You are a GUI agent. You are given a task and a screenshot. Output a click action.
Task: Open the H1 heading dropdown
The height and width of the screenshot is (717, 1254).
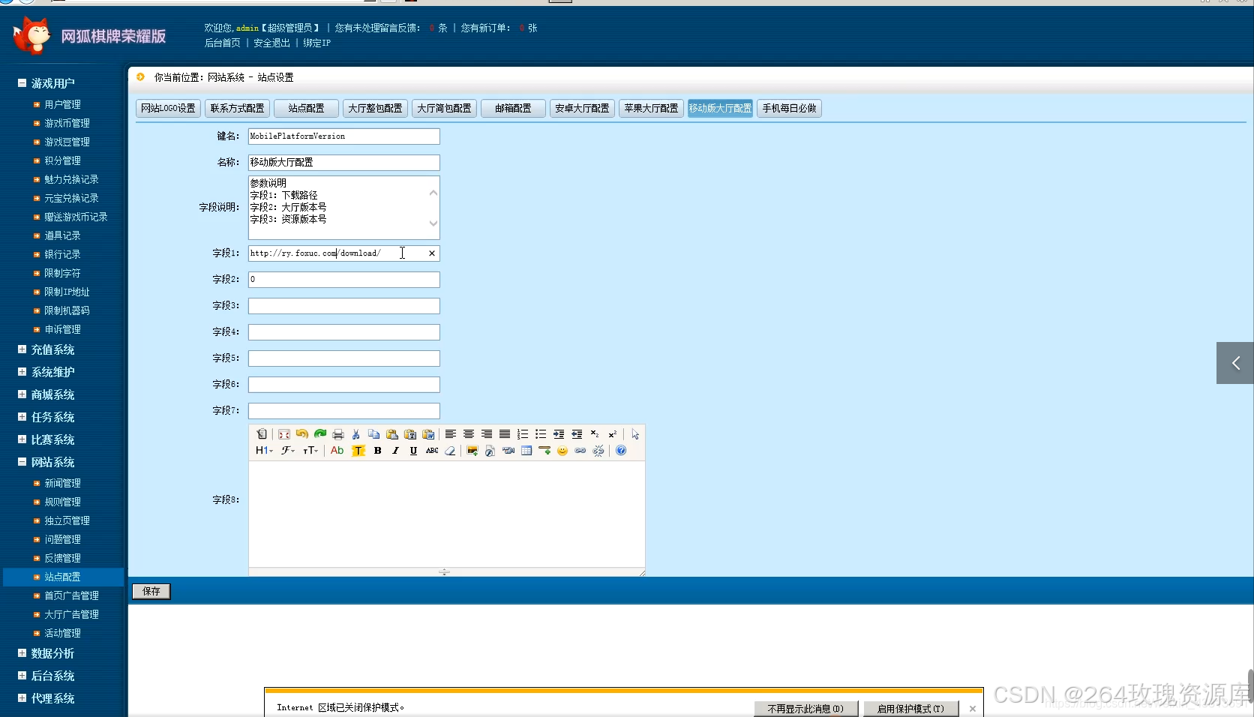click(264, 451)
